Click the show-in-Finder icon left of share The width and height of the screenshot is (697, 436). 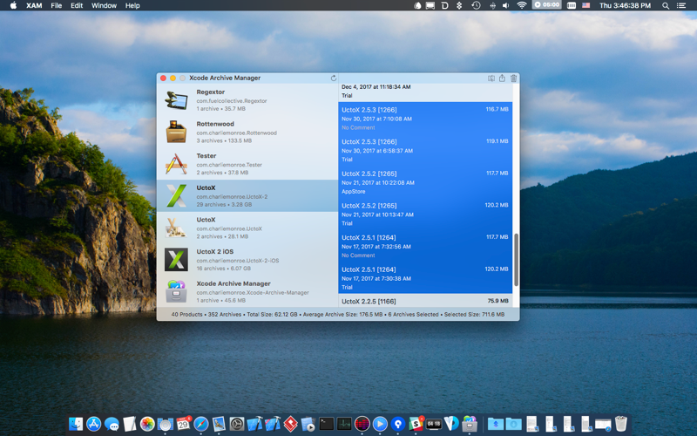pyautogui.click(x=491, y=78)
